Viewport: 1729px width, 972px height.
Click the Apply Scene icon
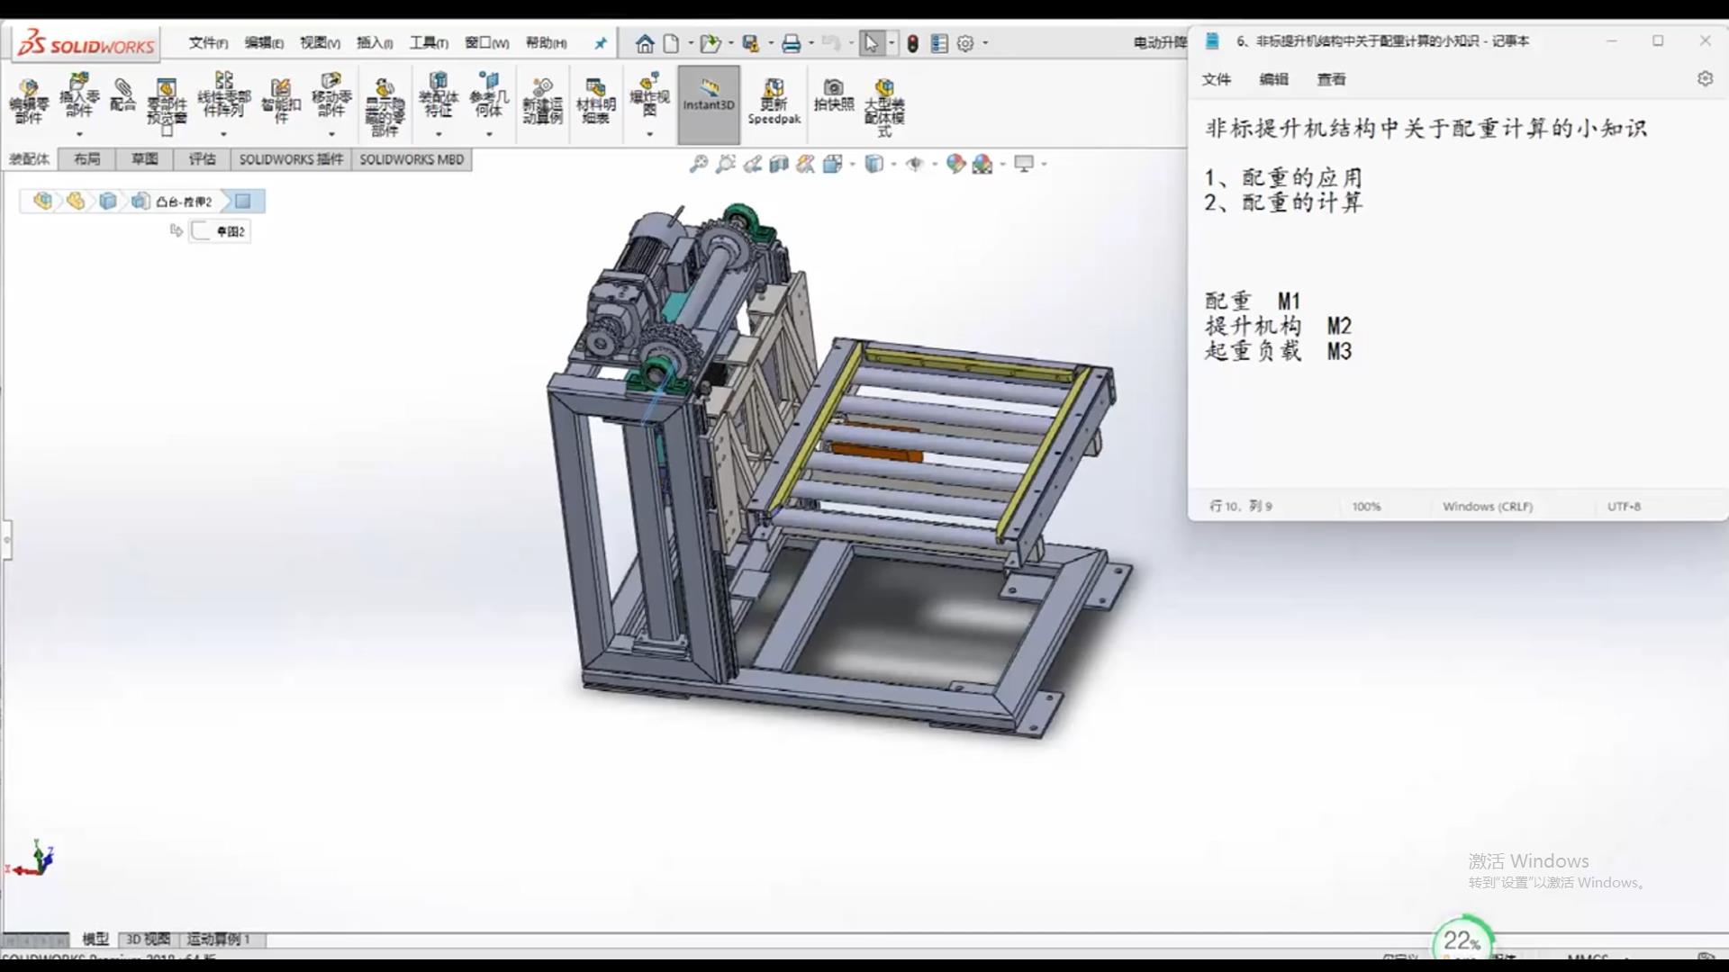(x=982, y=164)
